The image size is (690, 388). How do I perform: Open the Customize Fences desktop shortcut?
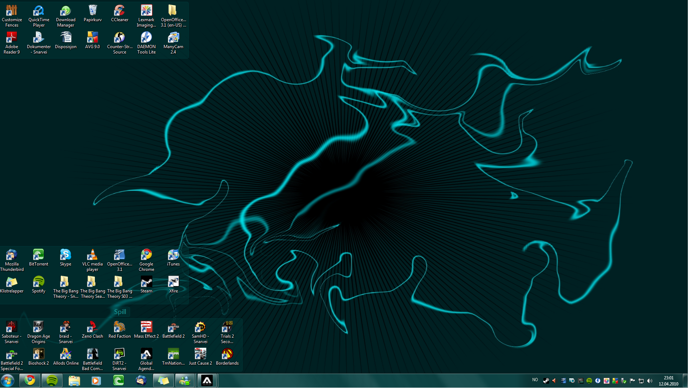pos(12,16)
